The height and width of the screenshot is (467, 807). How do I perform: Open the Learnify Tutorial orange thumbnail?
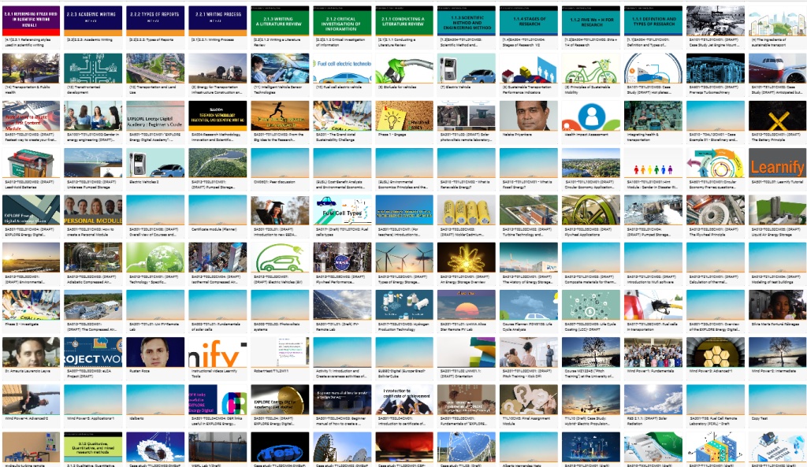pos(776,164)
